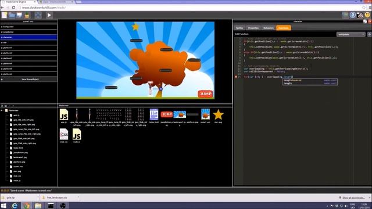Screen dimensions: 372x209
Task: Click the cartoon character icon next to Help
Action: click(360, 15)
